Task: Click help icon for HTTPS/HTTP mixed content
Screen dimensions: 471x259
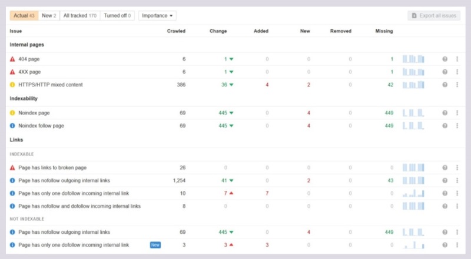Action: pos(446,85)
